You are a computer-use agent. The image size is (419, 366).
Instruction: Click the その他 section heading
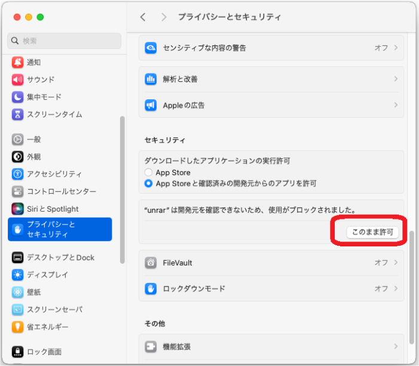(155, 324)
